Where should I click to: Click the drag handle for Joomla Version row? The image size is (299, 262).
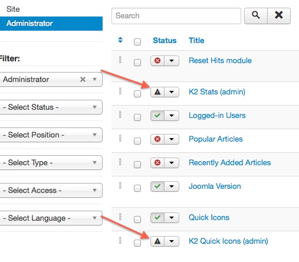click(120, 185)
